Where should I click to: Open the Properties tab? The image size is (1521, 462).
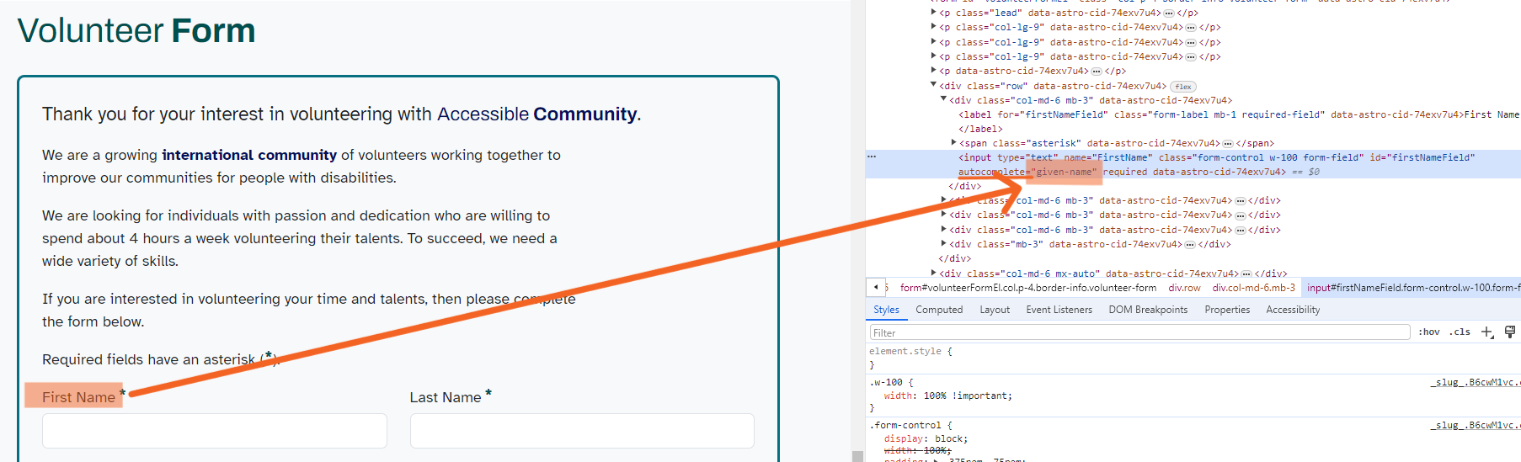point(1227,310)
